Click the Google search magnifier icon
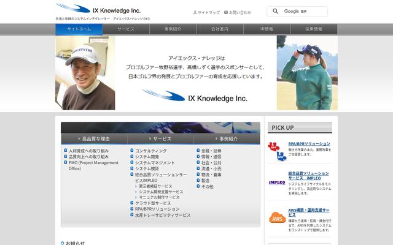The width and height of the screenshot is (393, 245). tap(275, 11)
